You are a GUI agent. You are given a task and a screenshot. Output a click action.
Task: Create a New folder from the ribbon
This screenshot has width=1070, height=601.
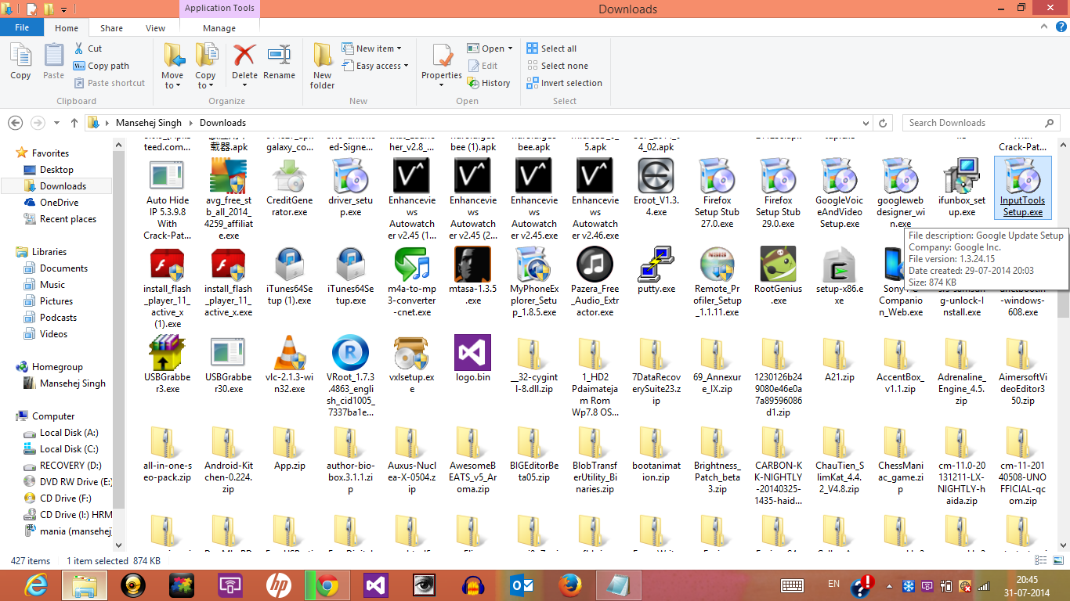[322, 66]
